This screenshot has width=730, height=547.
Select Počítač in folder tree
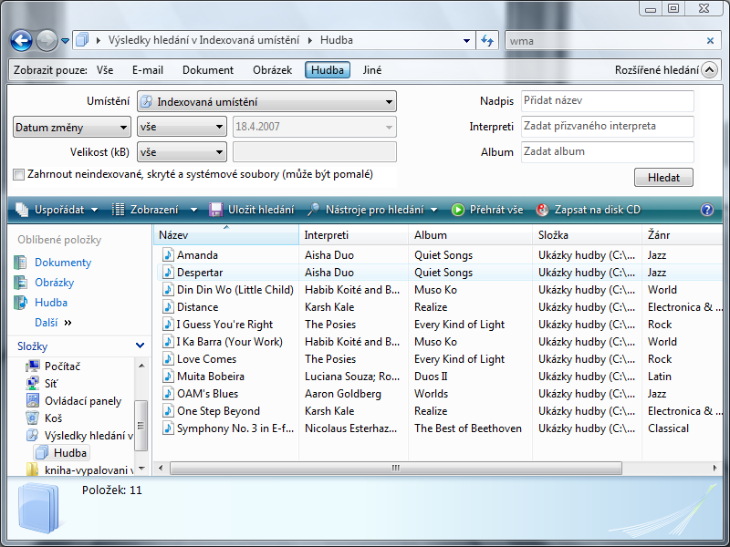click(x=62, y=366)
